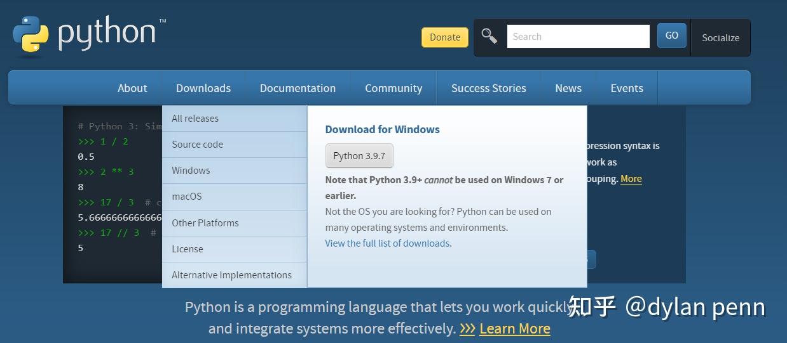787x343 pixels.
Task: Go to the News section
Action: (568, 88)
